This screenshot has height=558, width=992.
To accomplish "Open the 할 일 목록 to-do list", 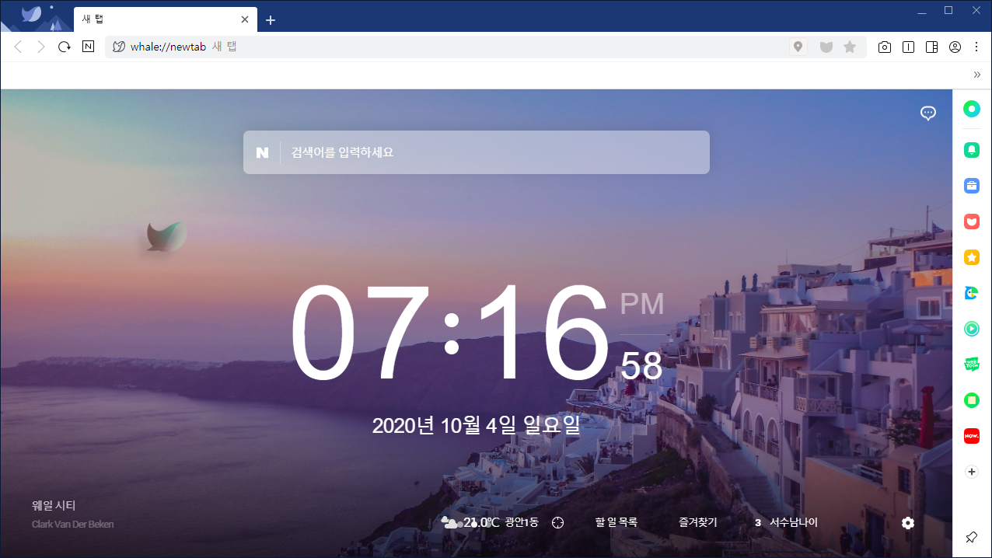I will pos(617,523).
